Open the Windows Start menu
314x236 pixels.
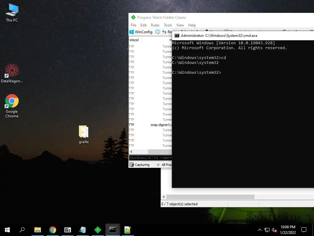coord(7,230)
